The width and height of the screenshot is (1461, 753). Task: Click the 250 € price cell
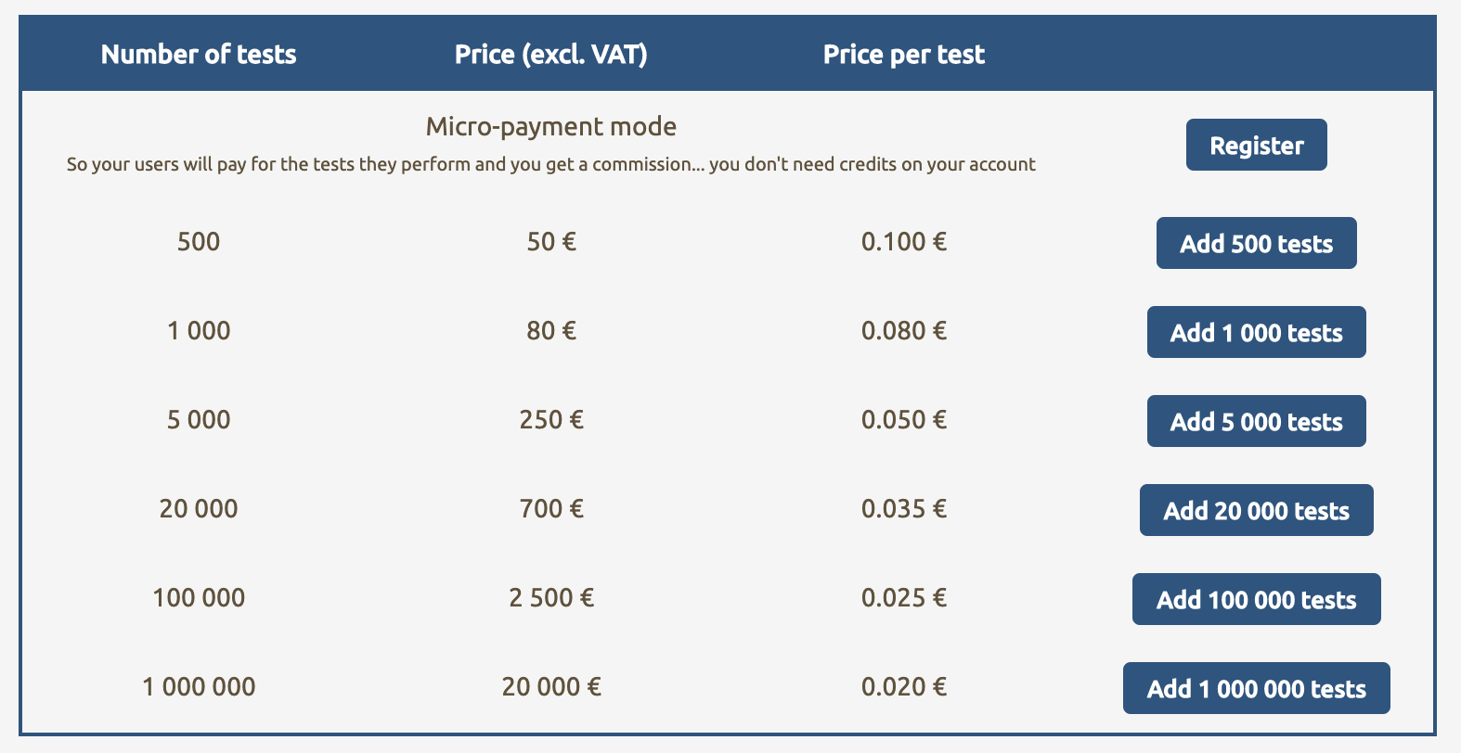(551, 420)
